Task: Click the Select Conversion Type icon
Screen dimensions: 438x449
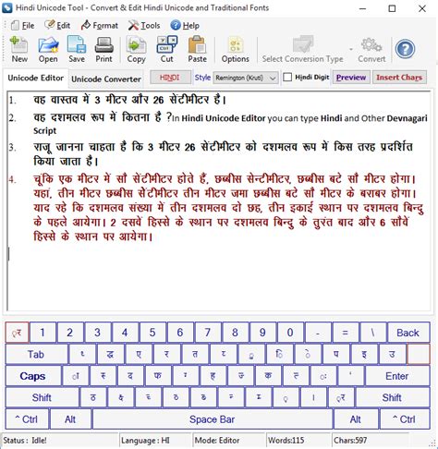Action: click(x=302, y=49)
